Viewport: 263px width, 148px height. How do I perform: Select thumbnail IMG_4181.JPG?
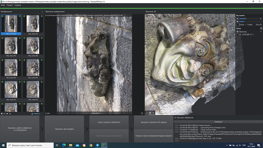[11, 47]
